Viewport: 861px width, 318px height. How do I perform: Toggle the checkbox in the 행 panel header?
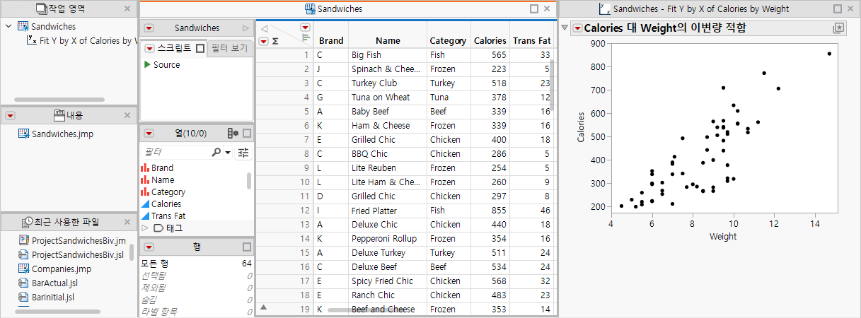(x=247, y=247)
